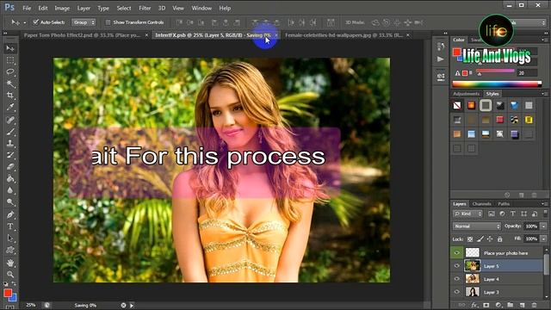The height and width of the screenshot is (310, 551).
Task: Select the Brush tool
Action: click(x=10, y=132)
